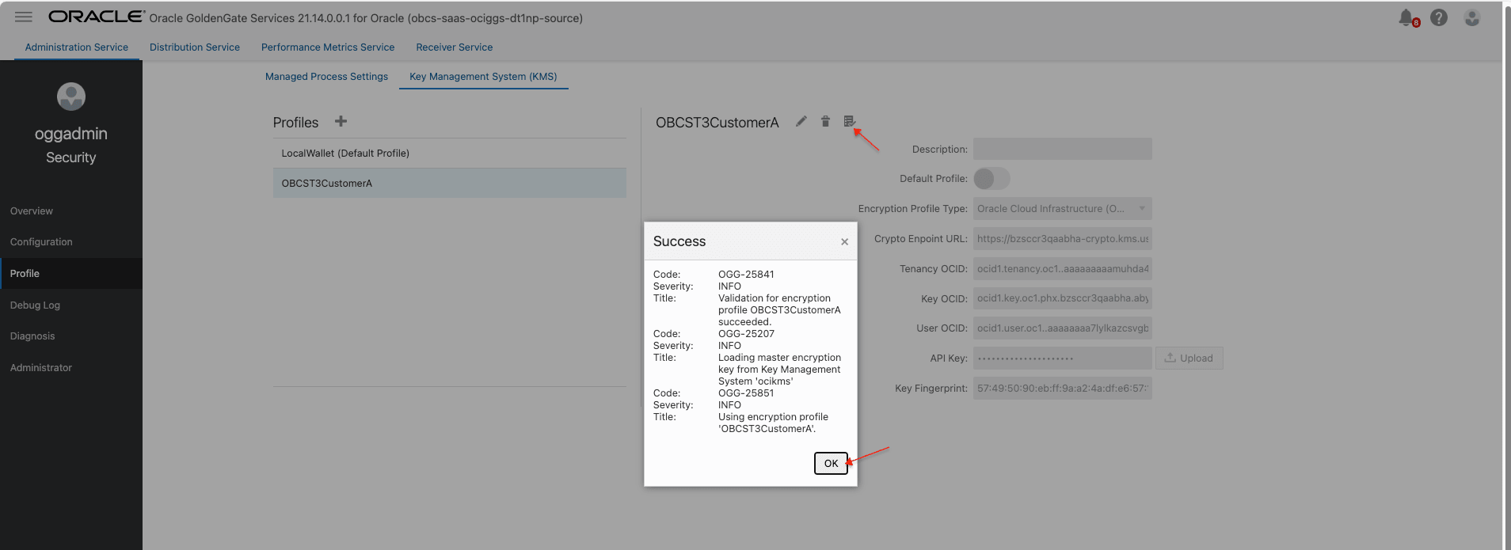Viewport: 1511px width, 550px height.
Task: Select LocalWallet (Default Profile) row
Action: [449, 154]
